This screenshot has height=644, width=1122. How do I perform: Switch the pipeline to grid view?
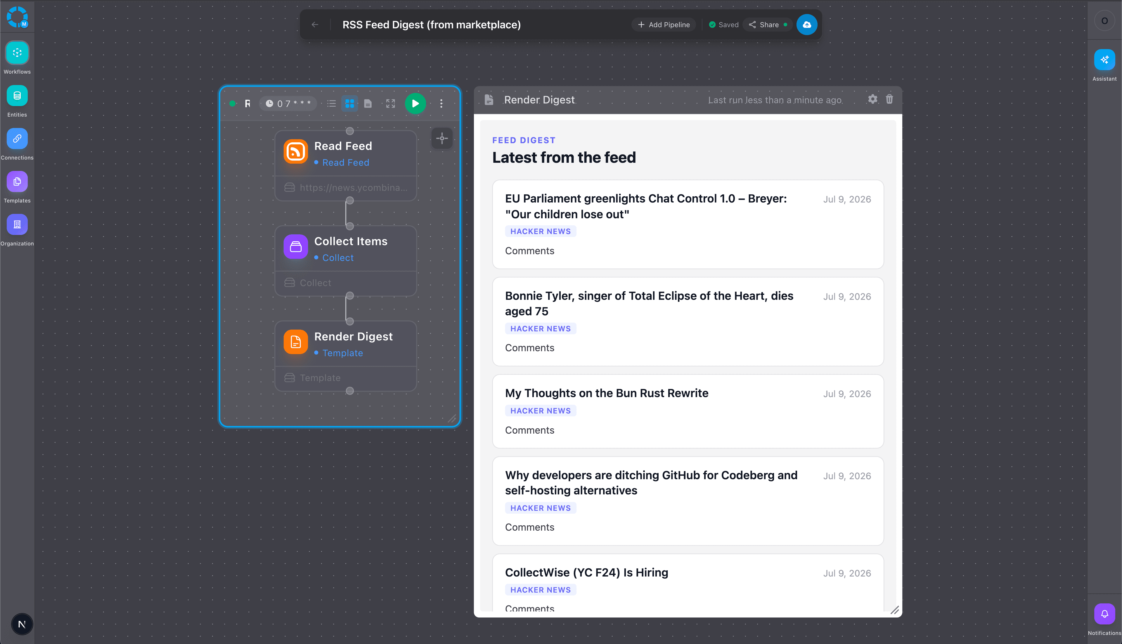pos(350,103)
